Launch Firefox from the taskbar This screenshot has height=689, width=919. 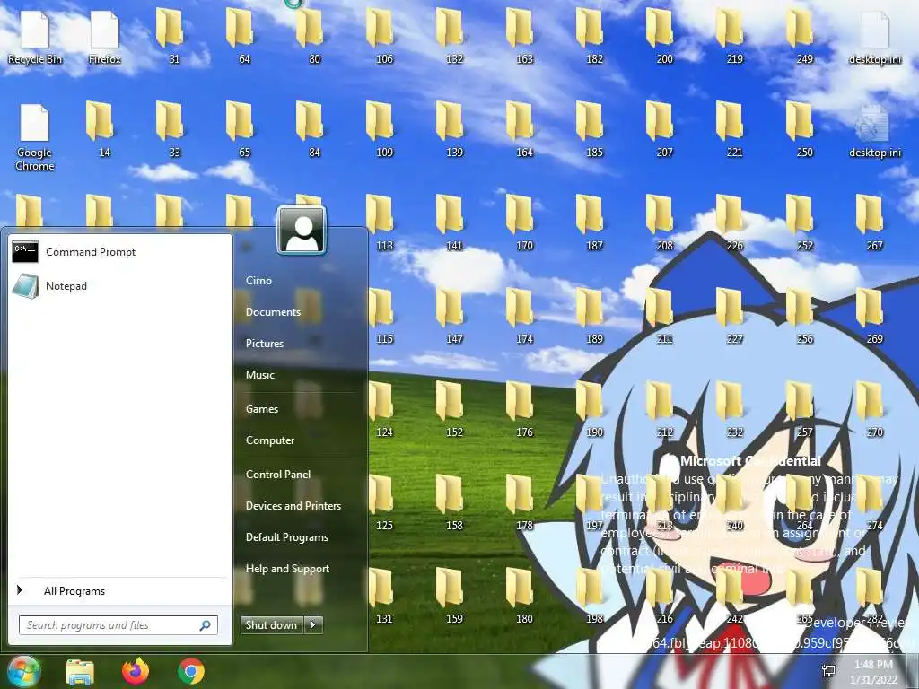(x=136, y=671)
